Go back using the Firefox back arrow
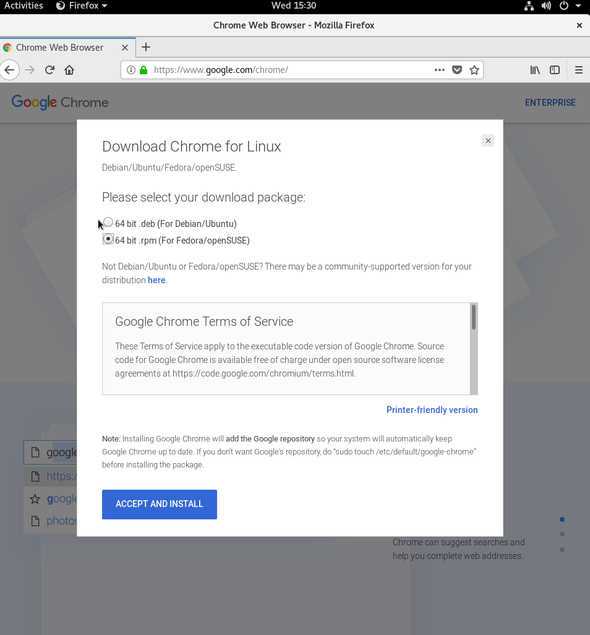Viewport: 590px width, 635px height. point(9,70)
